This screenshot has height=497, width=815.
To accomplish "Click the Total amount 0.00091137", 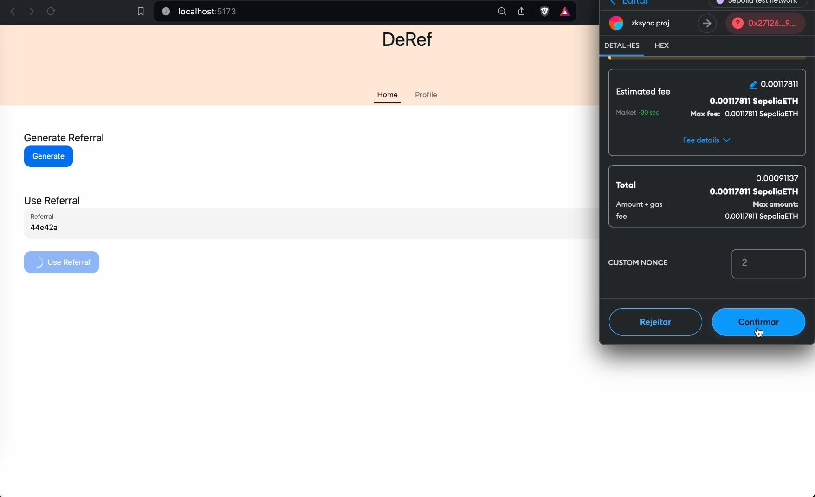I will point(777,178).
